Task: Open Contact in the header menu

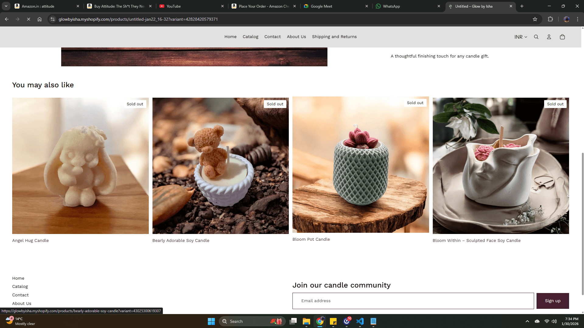Action: 273,37
